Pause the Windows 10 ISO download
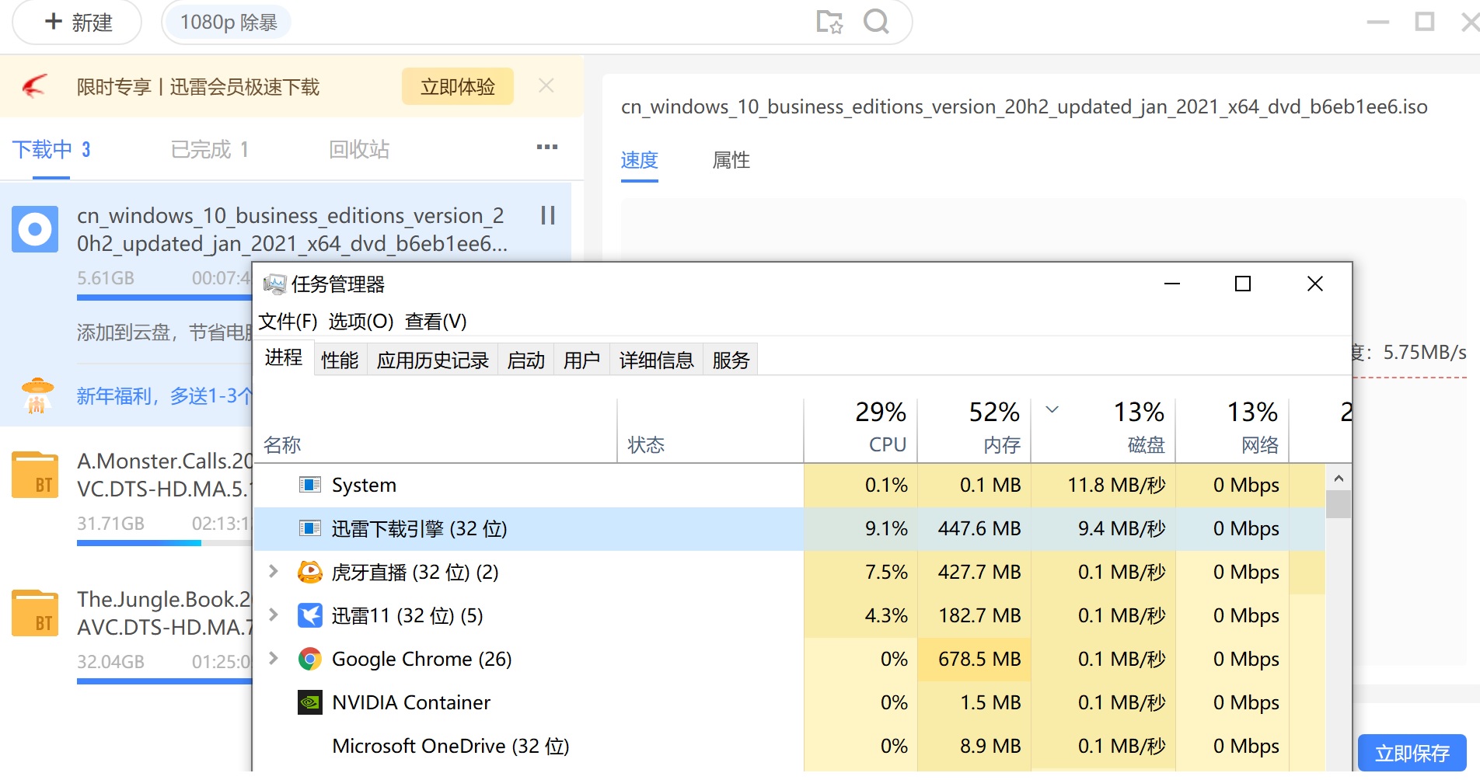The image size is (1480, 780). coord(547,216)
